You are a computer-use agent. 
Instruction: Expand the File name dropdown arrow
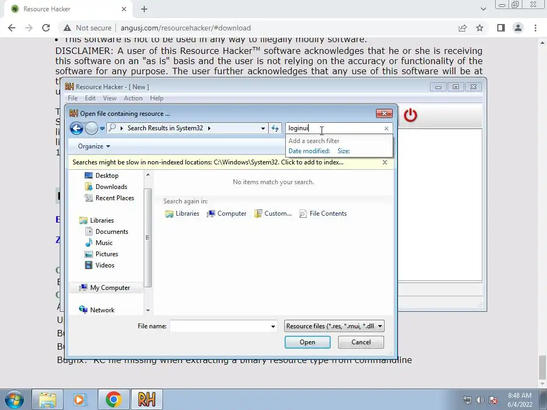point(273,327)
